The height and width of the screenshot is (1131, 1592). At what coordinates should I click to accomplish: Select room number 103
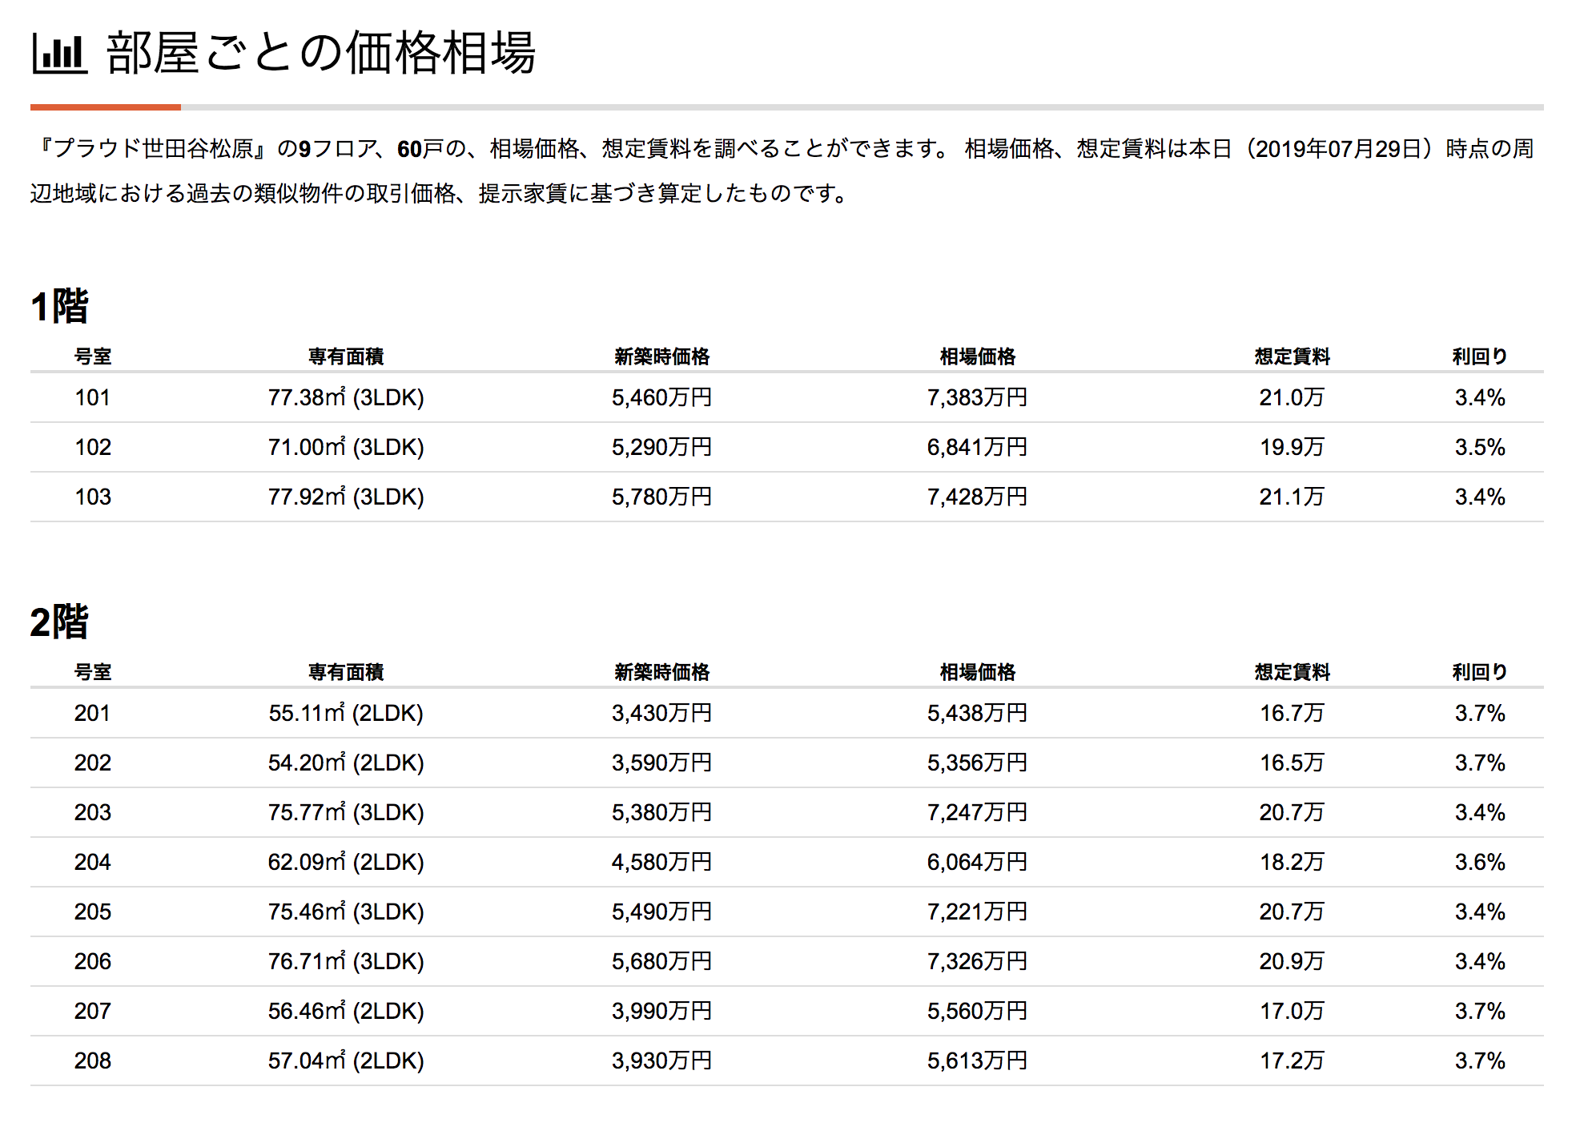[x=92, y=497]
